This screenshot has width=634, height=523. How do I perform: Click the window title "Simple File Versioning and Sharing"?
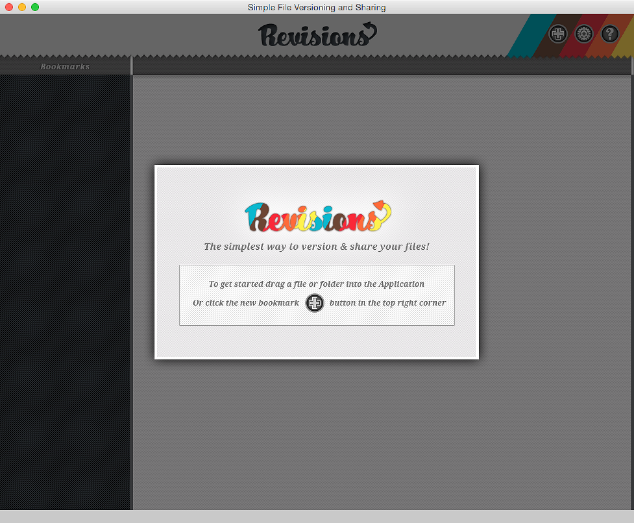point(317,7)
